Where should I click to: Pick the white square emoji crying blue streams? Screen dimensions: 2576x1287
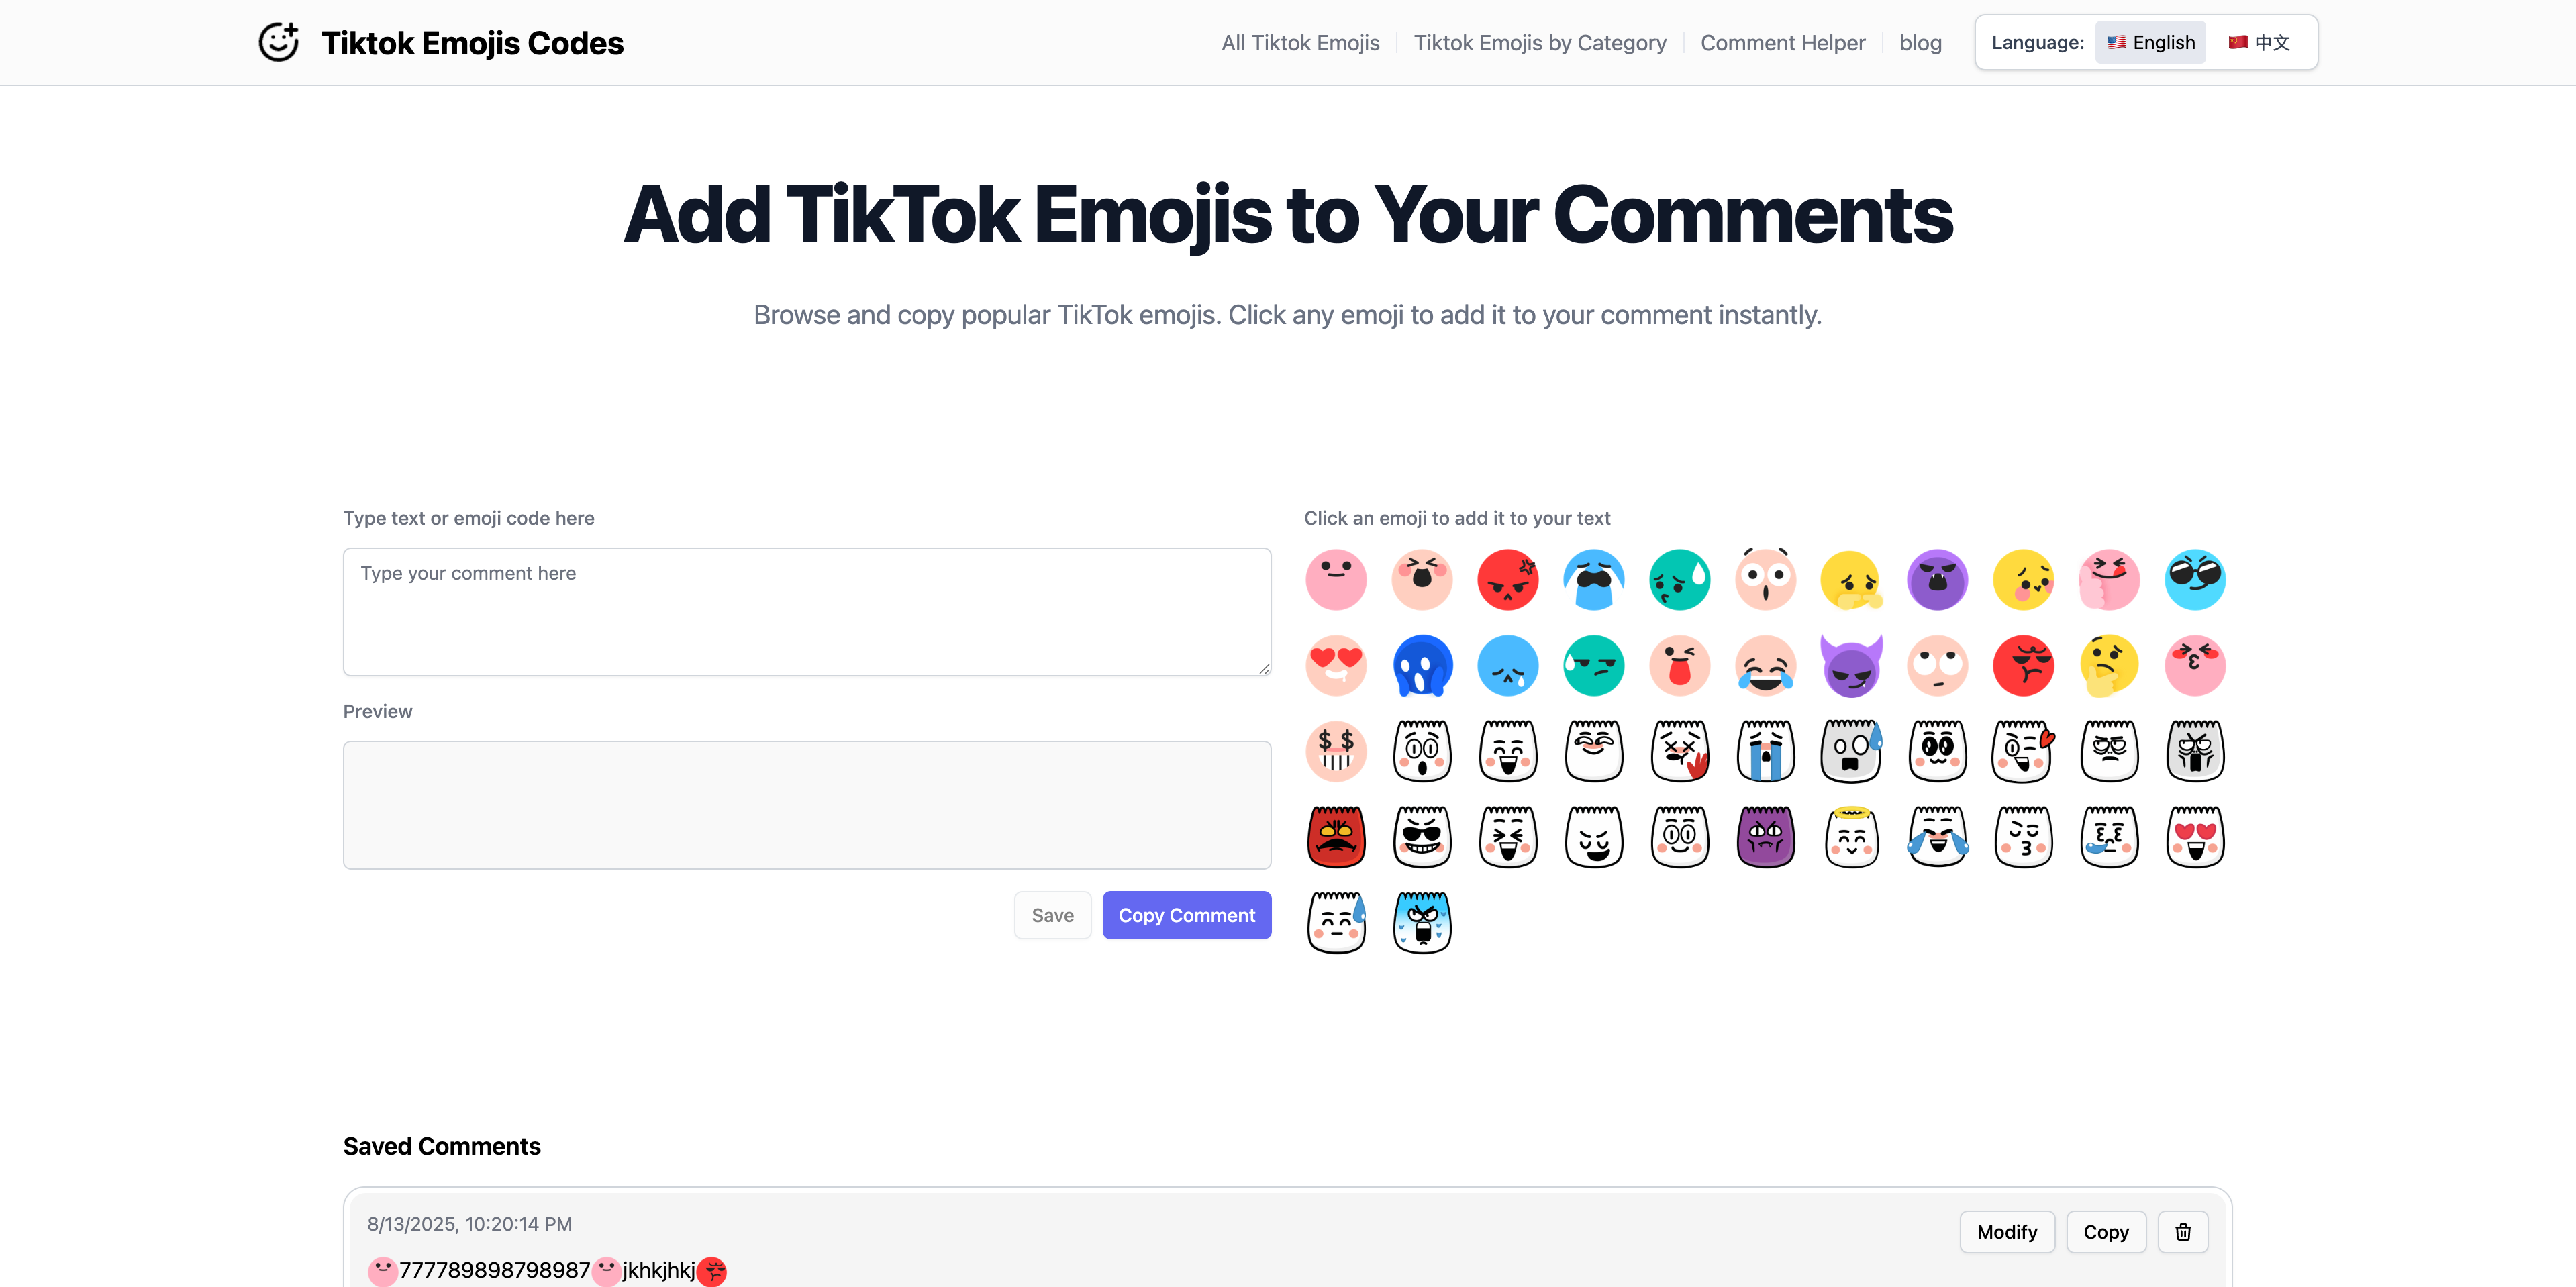point(1766,751)
